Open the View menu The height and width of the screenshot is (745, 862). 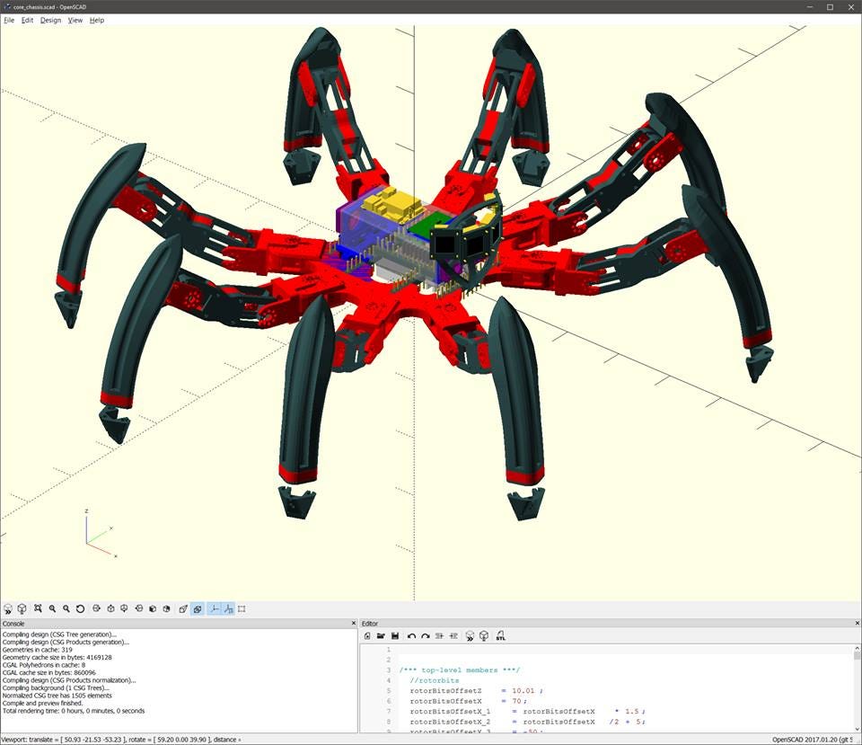point(75,20)
